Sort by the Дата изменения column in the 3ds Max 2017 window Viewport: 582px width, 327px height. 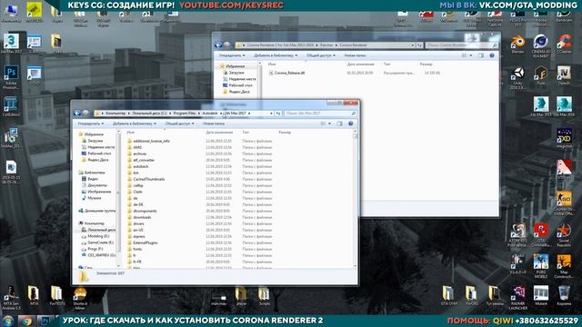click(x=219, y=133)
